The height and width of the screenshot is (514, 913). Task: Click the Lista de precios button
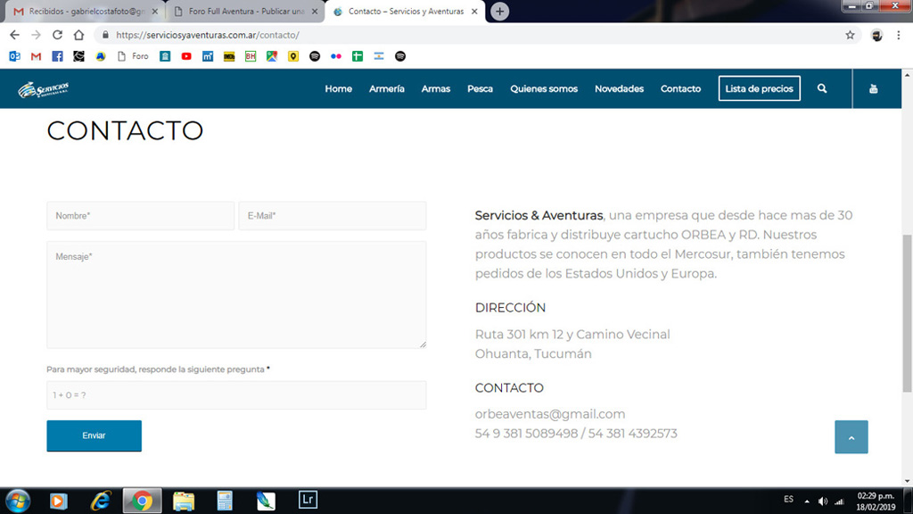coord(760,88)
